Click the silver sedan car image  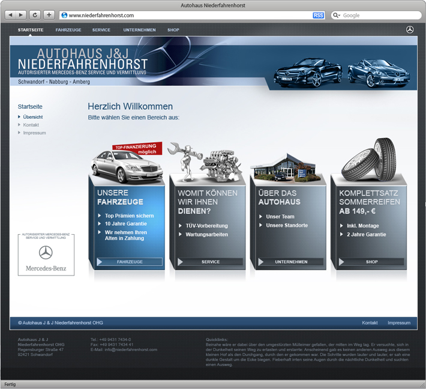point(127,167)
